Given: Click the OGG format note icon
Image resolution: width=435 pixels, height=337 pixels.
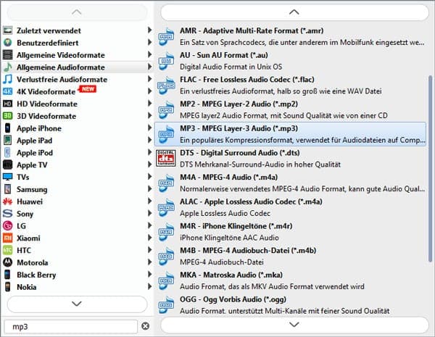Looking at the screenshot, I should coord(166,305).
